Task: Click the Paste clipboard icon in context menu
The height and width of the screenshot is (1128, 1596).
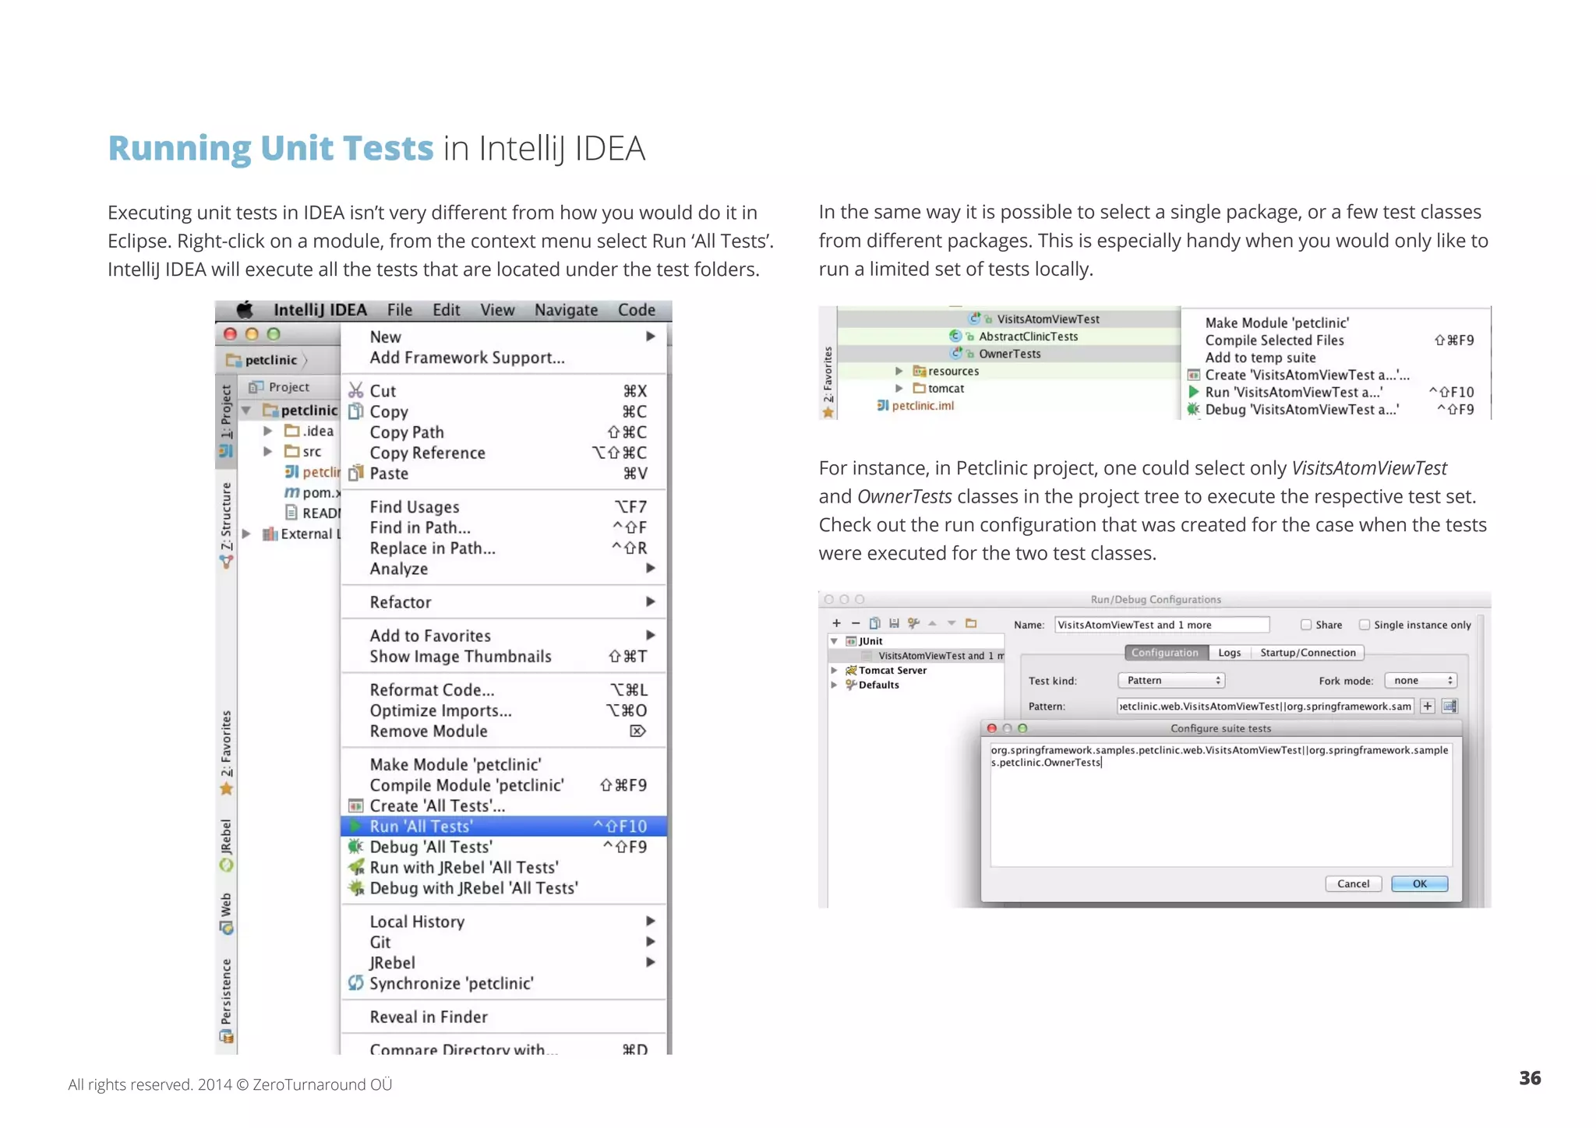Action: (356, 473)
